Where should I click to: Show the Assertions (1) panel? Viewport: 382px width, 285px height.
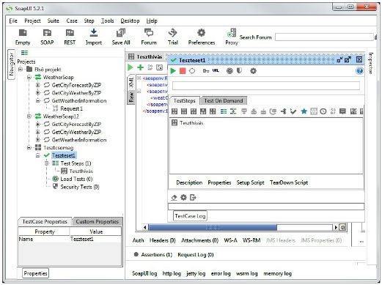(x=153, y=254)
